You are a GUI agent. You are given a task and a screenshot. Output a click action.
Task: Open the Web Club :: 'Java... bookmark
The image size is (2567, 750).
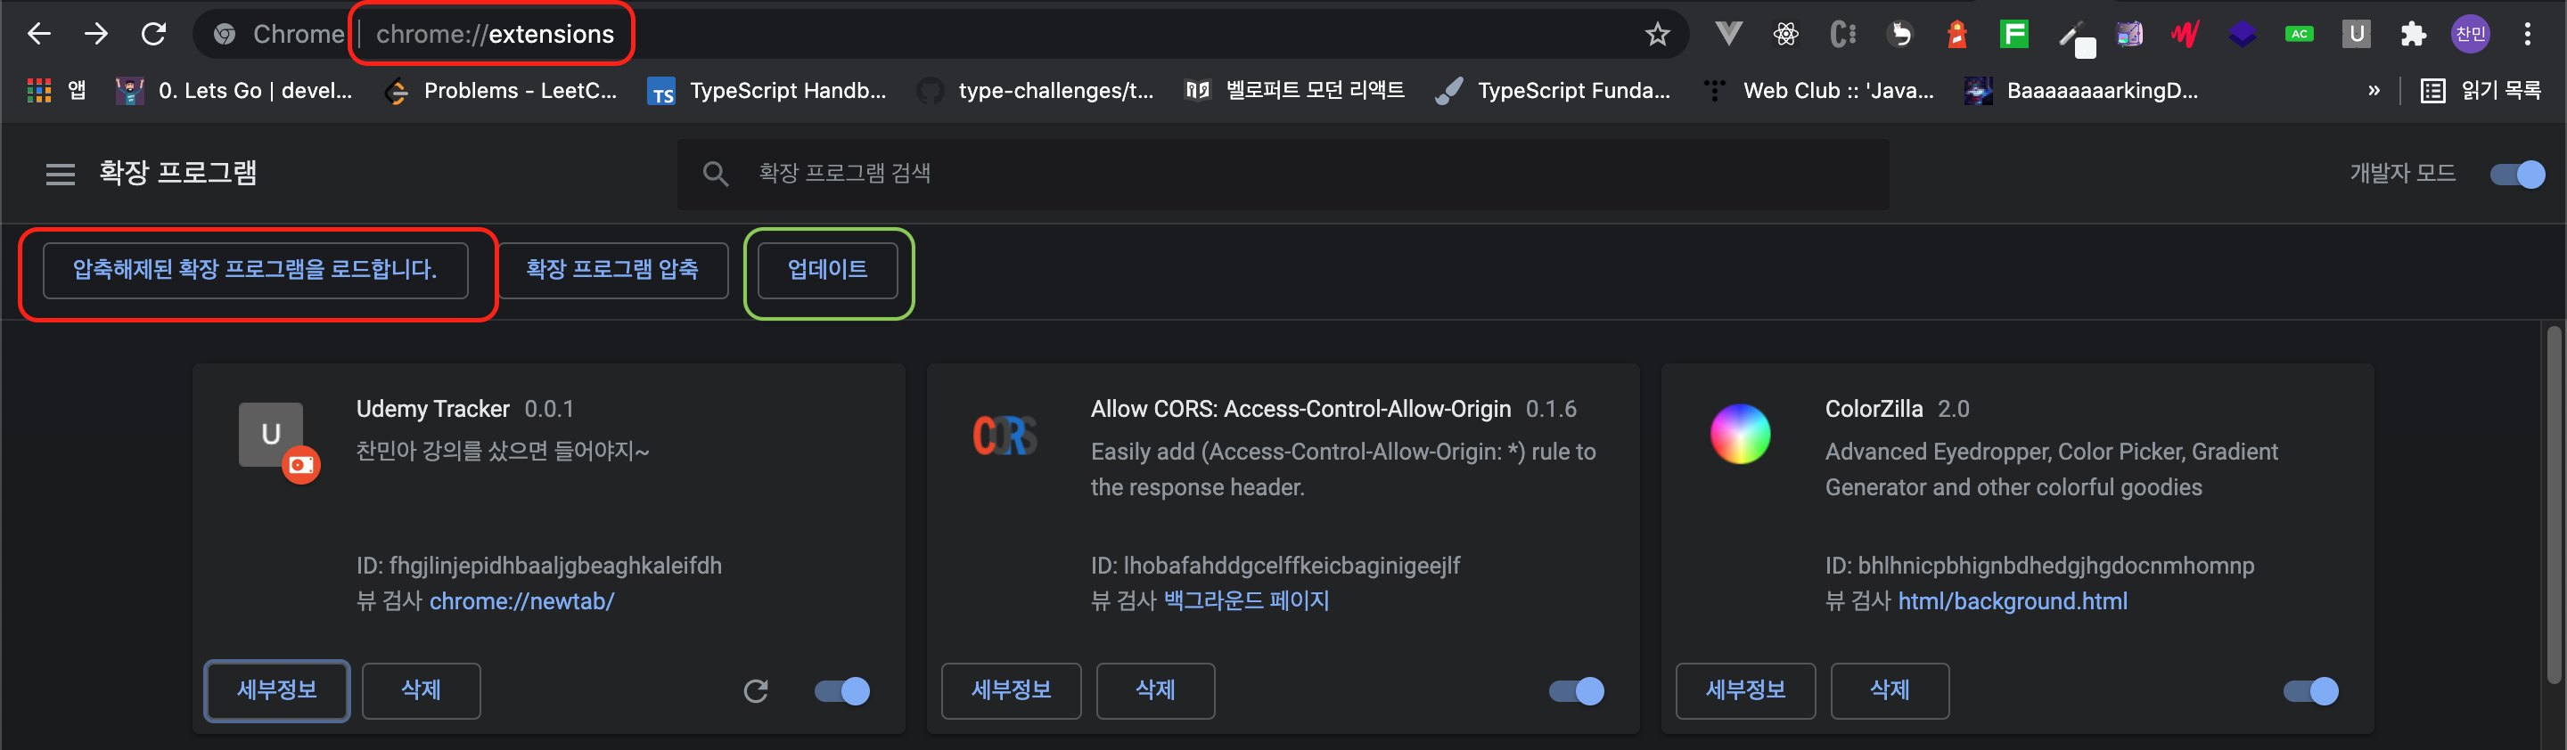[x=1817, y=91]
